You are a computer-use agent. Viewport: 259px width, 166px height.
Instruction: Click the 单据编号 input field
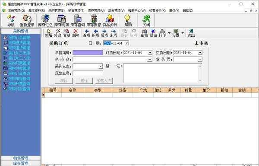[88, 53]
